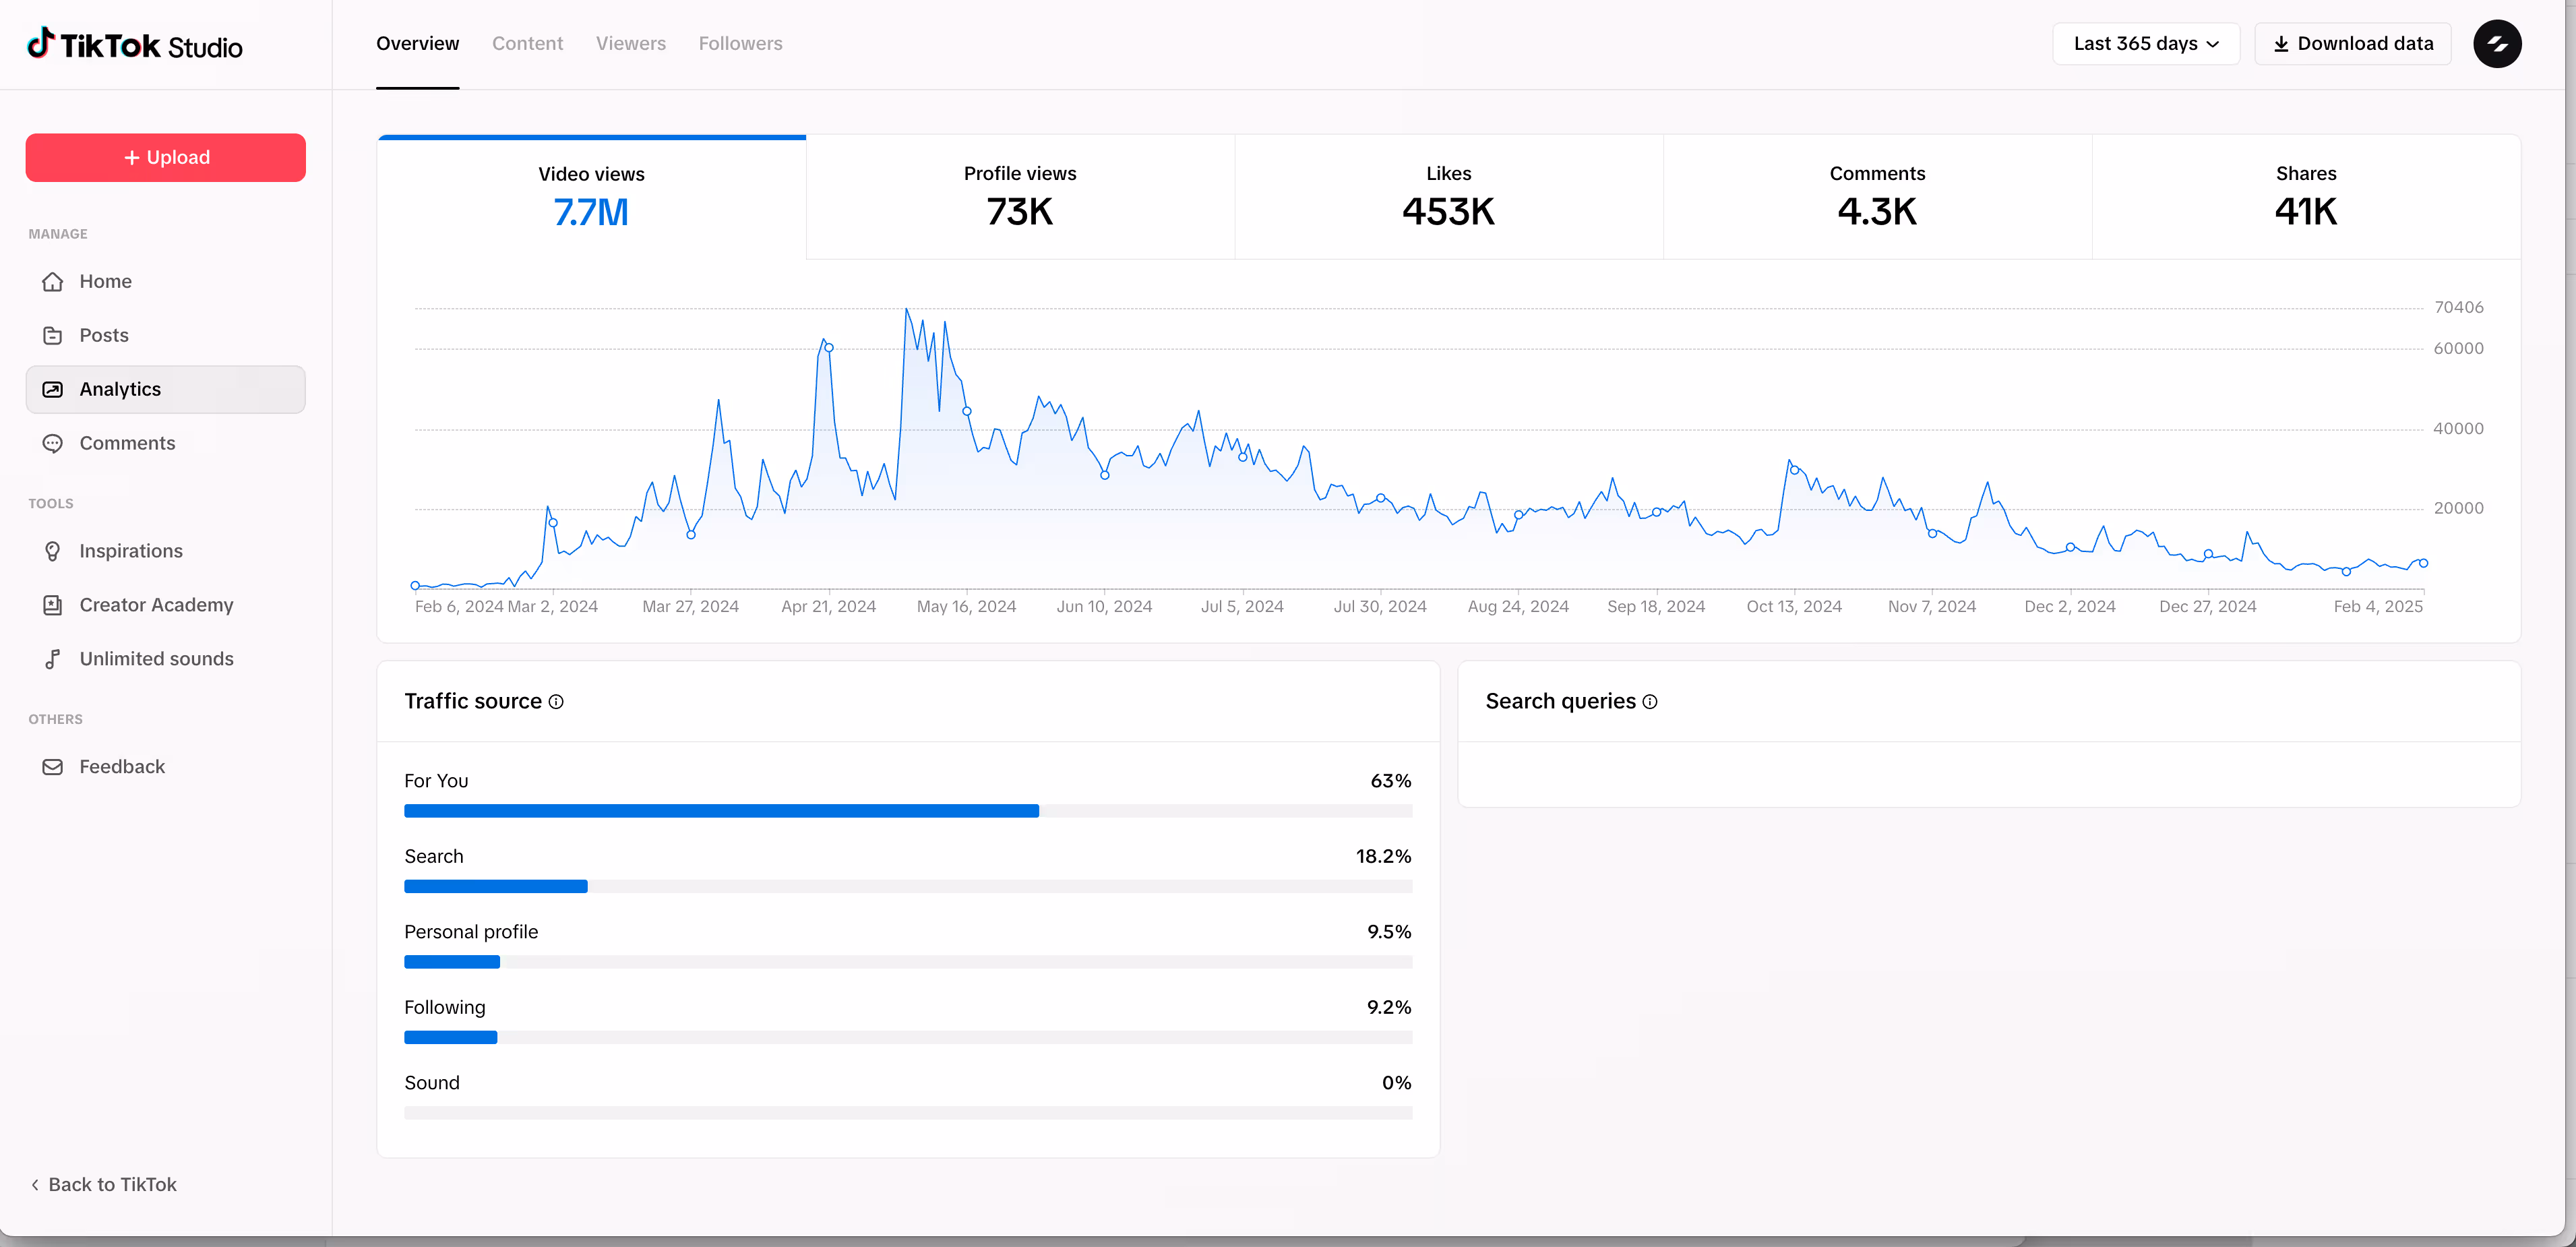
Task: Click the Home house icon in sidebar
Action: pyautogui.click(x=53, y=282)
